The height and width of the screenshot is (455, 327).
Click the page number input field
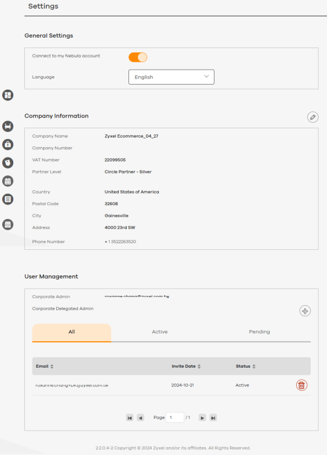(175, 417)
